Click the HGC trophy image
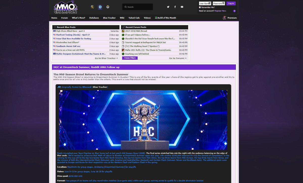Screen dimensions: 303x183 tap(143, 120)
